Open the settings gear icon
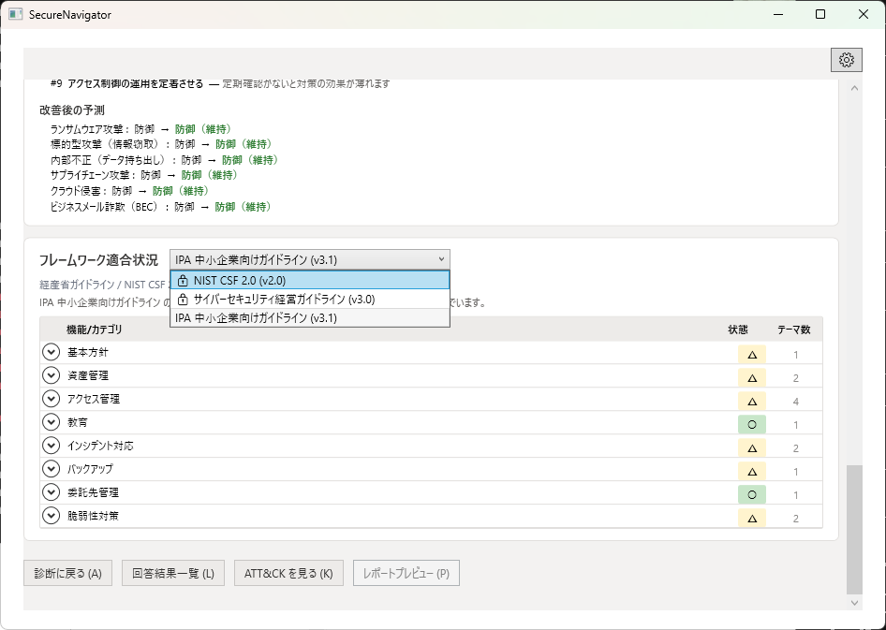The height and width of the screenshot is (630, 886). (x=847, y=59)
